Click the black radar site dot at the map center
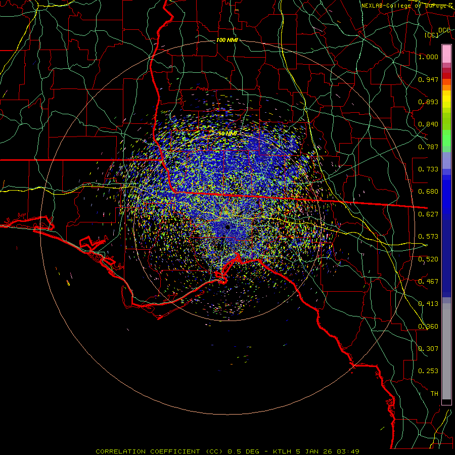The image size is (455, 455). (228, 227)
